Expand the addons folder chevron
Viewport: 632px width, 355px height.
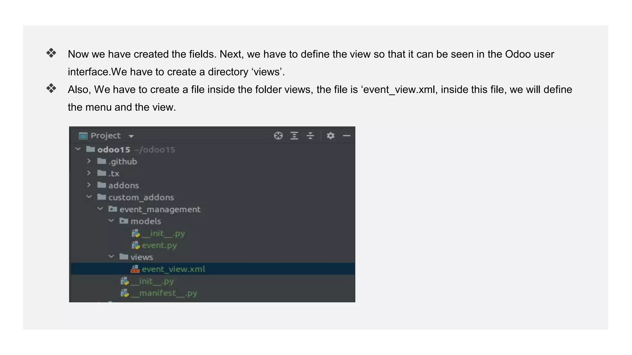coord(89,185)
